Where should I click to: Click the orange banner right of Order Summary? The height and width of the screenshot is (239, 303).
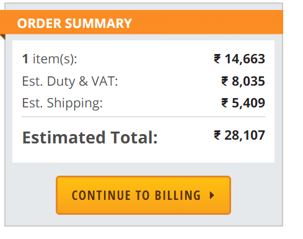point(208,22)
